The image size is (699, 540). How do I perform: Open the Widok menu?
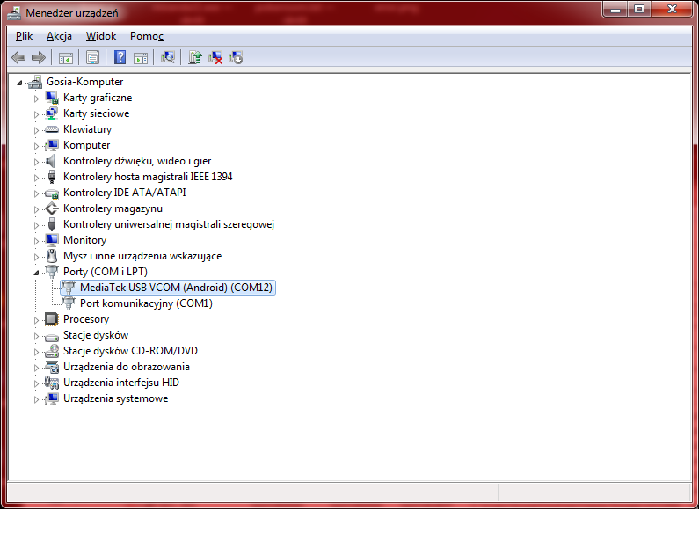coord(101,36)
